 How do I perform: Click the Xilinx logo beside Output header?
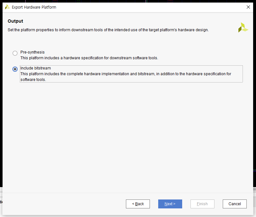[243, 27]
